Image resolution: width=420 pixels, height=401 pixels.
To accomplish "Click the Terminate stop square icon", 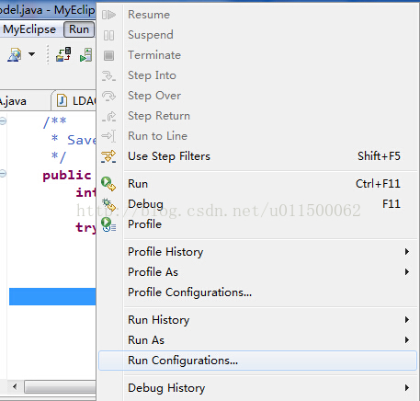I will (108, 55).
